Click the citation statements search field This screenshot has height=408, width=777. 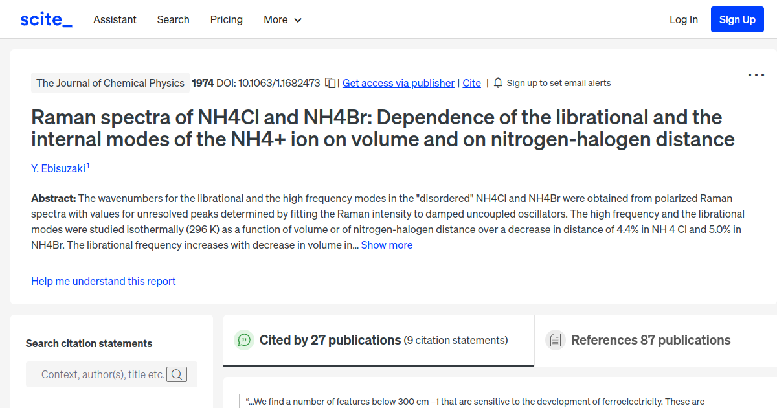point(97,374)
